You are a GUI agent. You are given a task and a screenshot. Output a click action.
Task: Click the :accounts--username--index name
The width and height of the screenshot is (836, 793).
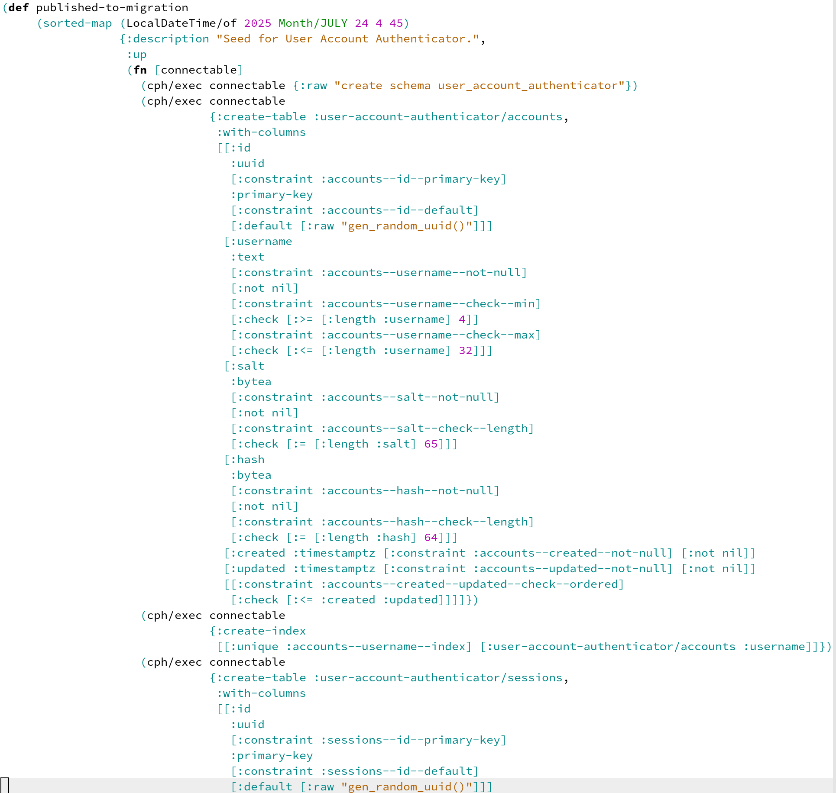[376, 647]
